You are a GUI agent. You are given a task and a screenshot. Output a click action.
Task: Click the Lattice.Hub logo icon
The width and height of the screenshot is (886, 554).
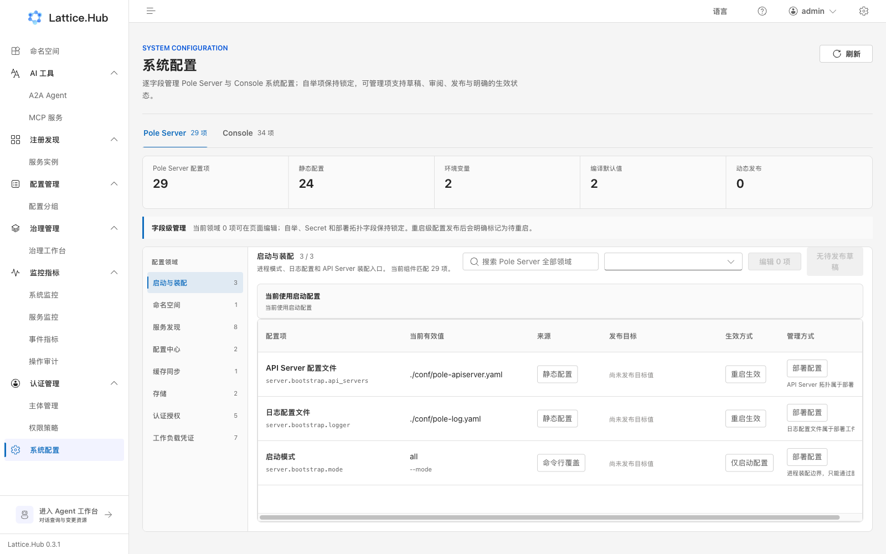35,18
